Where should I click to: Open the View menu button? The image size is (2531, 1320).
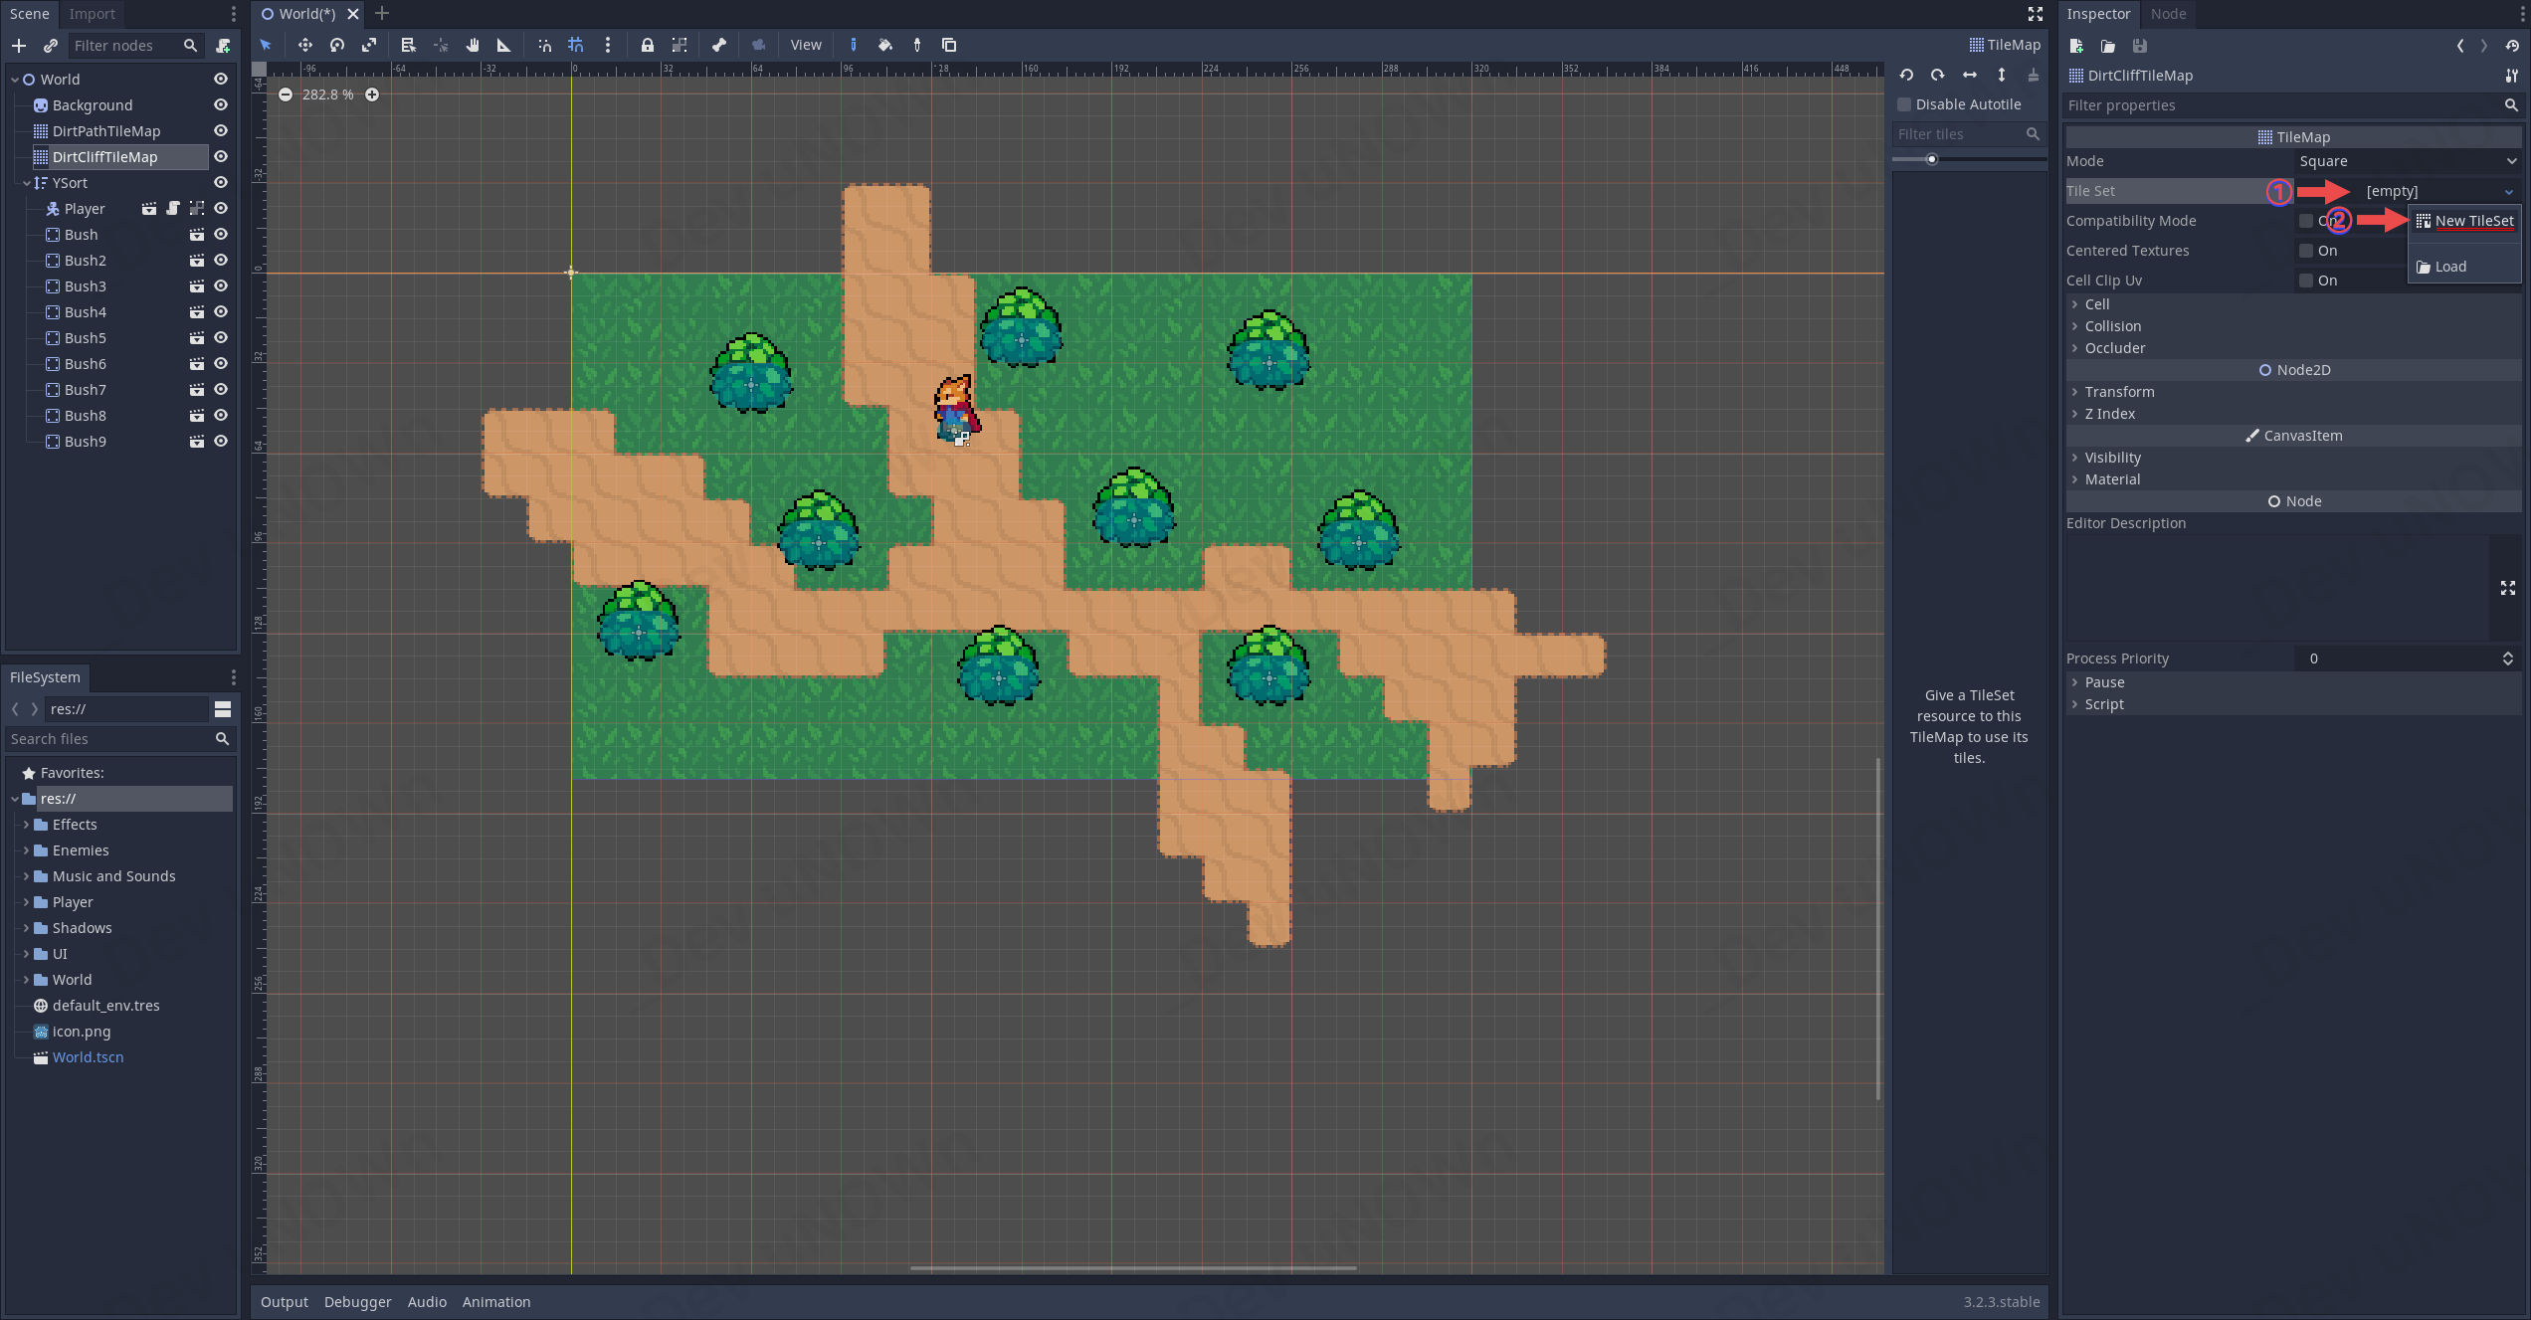(805, 45)
